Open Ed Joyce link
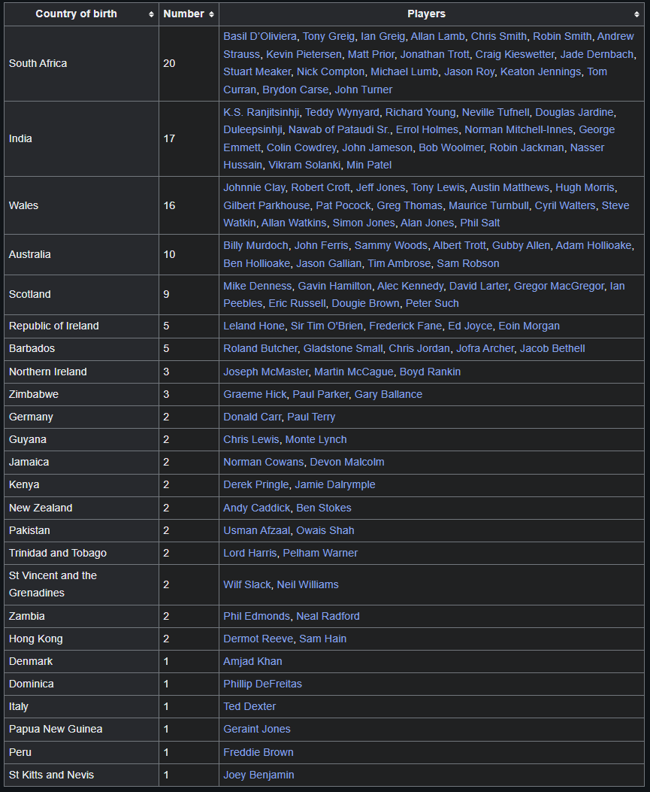 (470, 326)
